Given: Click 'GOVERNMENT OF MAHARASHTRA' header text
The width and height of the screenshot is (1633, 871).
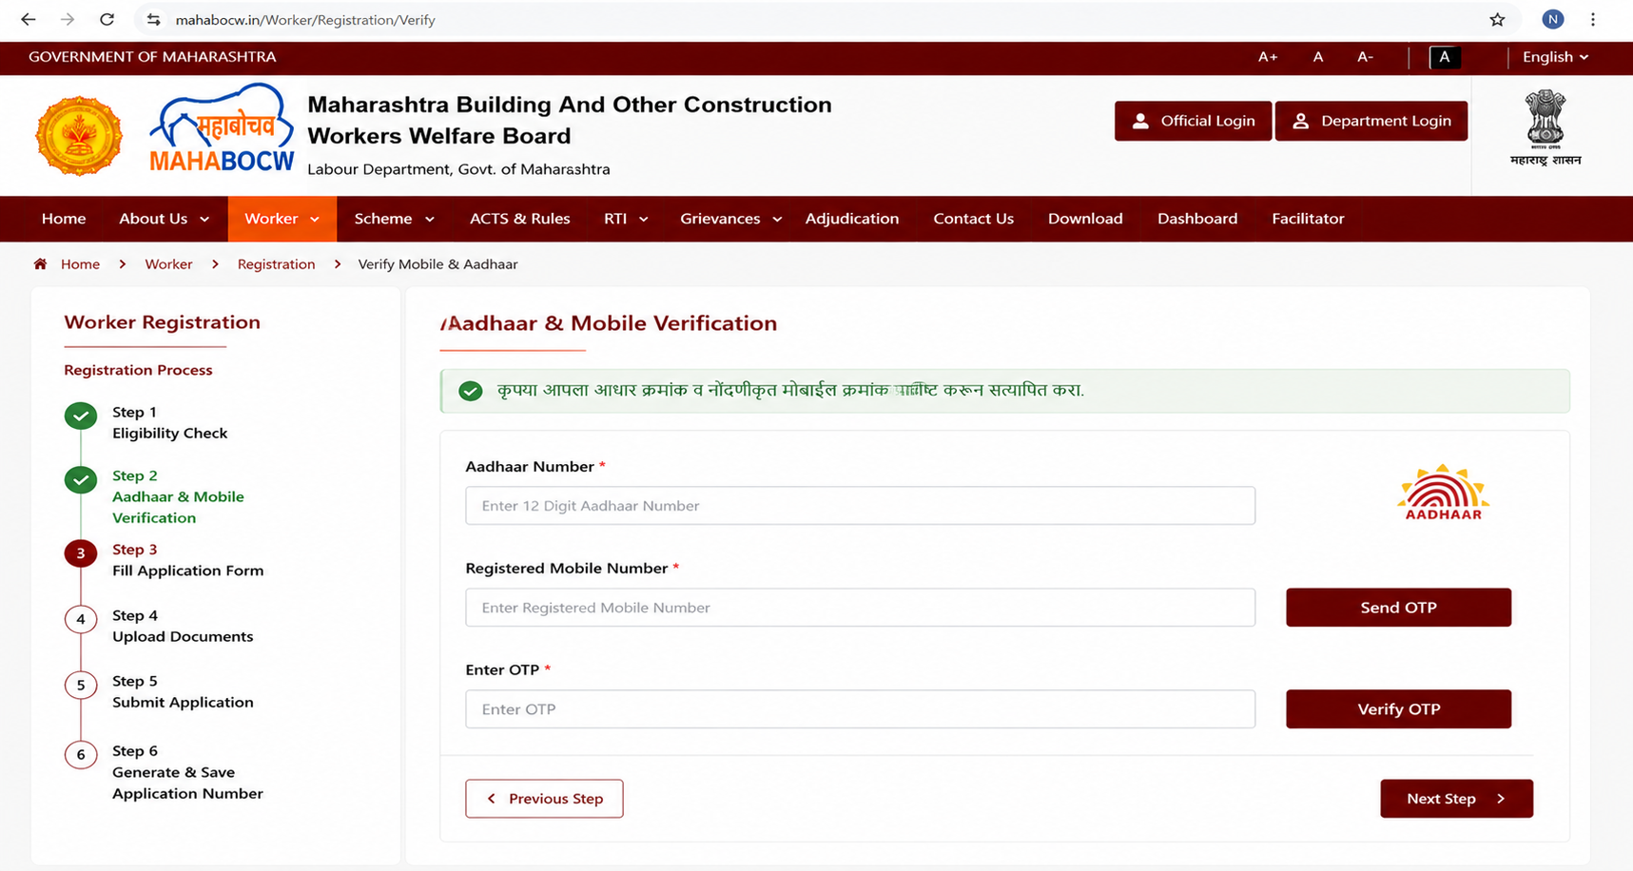Looking at the screenshot, I should click(x=152, y=57).
